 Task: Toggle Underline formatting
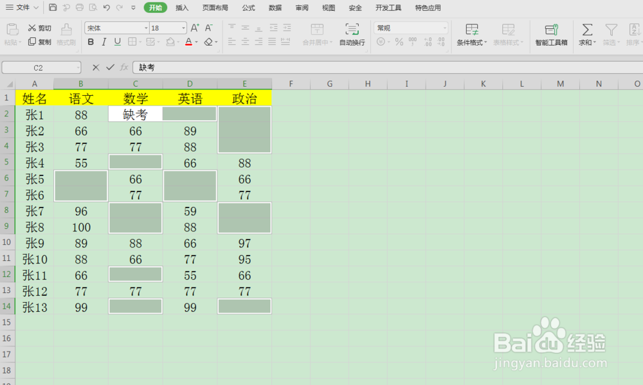118,42
